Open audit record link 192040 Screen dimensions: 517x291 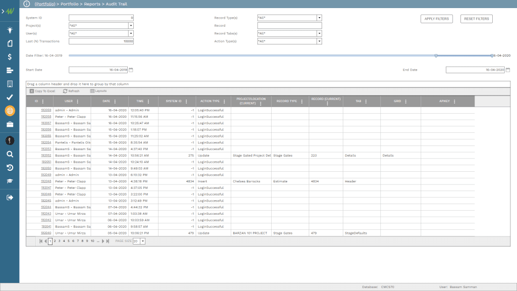[x=46, y=233]
